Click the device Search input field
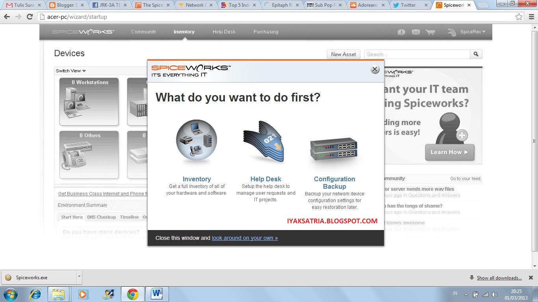This screenshot has height=302, width=538. coord(417,54)
